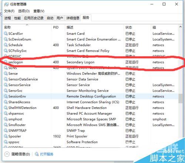185x163 pixels.
Task: Select the Shared PC Account Manager text
Action: tap(89, 113)
